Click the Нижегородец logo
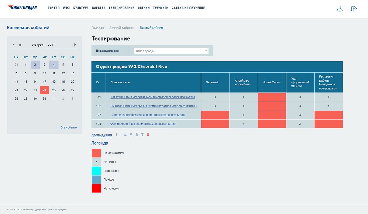The image size is (368, 214). [22, 8]
